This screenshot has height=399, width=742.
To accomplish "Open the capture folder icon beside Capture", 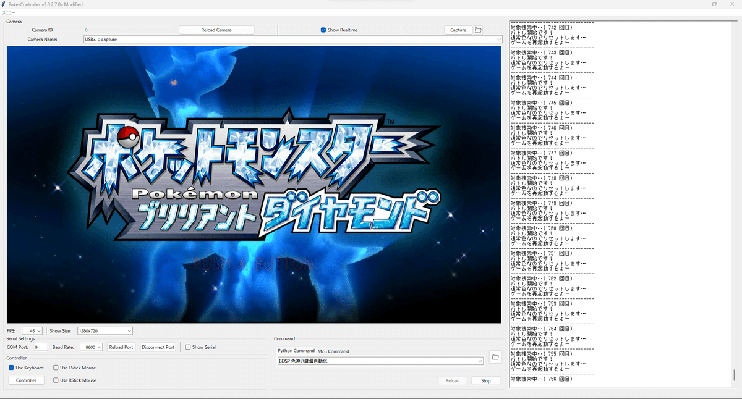I will pyautogui.click(x=478, y=30).
